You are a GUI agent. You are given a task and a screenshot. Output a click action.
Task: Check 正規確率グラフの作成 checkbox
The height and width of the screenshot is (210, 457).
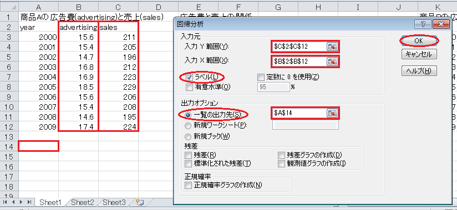(189, 185)
